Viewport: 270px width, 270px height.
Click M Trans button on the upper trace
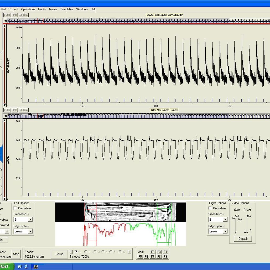coord(24,15)
